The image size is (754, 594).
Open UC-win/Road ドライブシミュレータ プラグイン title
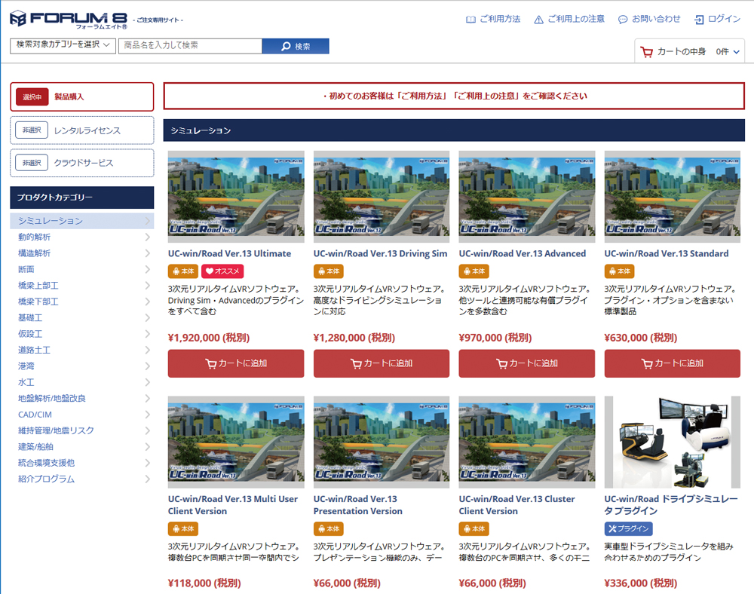point(671,505)
